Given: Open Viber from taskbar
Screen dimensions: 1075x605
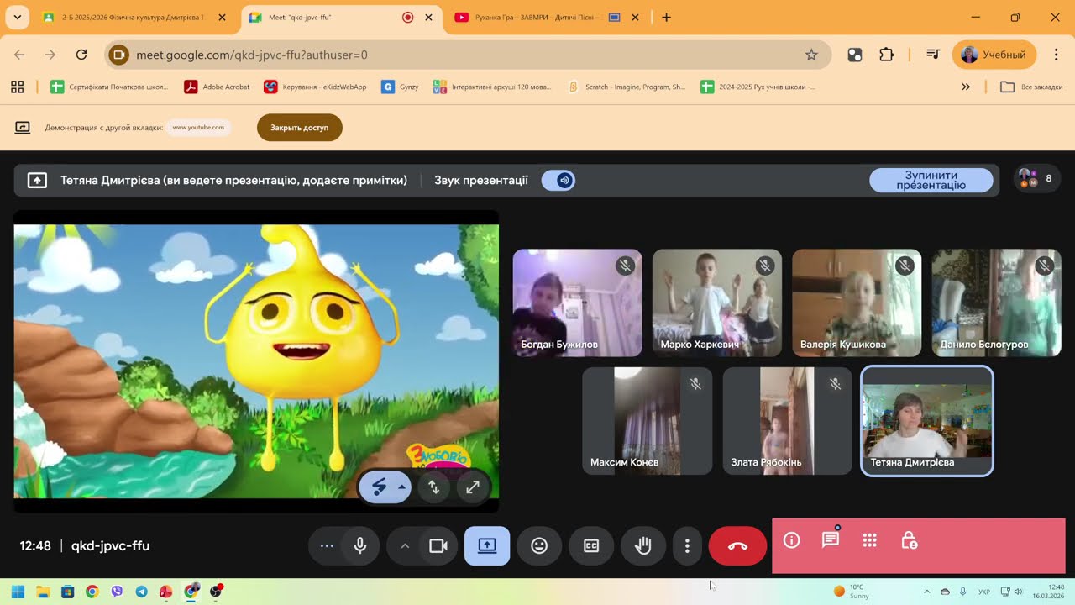Looking at the screenshot, I should pyautogui.click(x=117, y=592).
